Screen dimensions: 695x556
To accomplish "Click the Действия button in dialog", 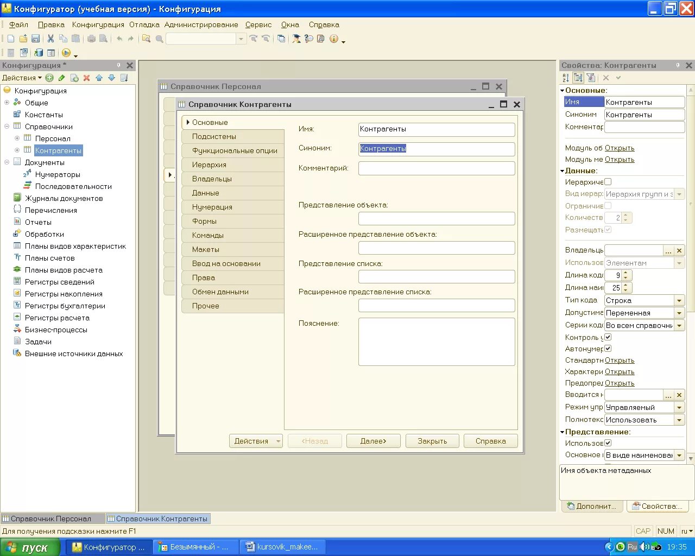I will coord(256,441).
